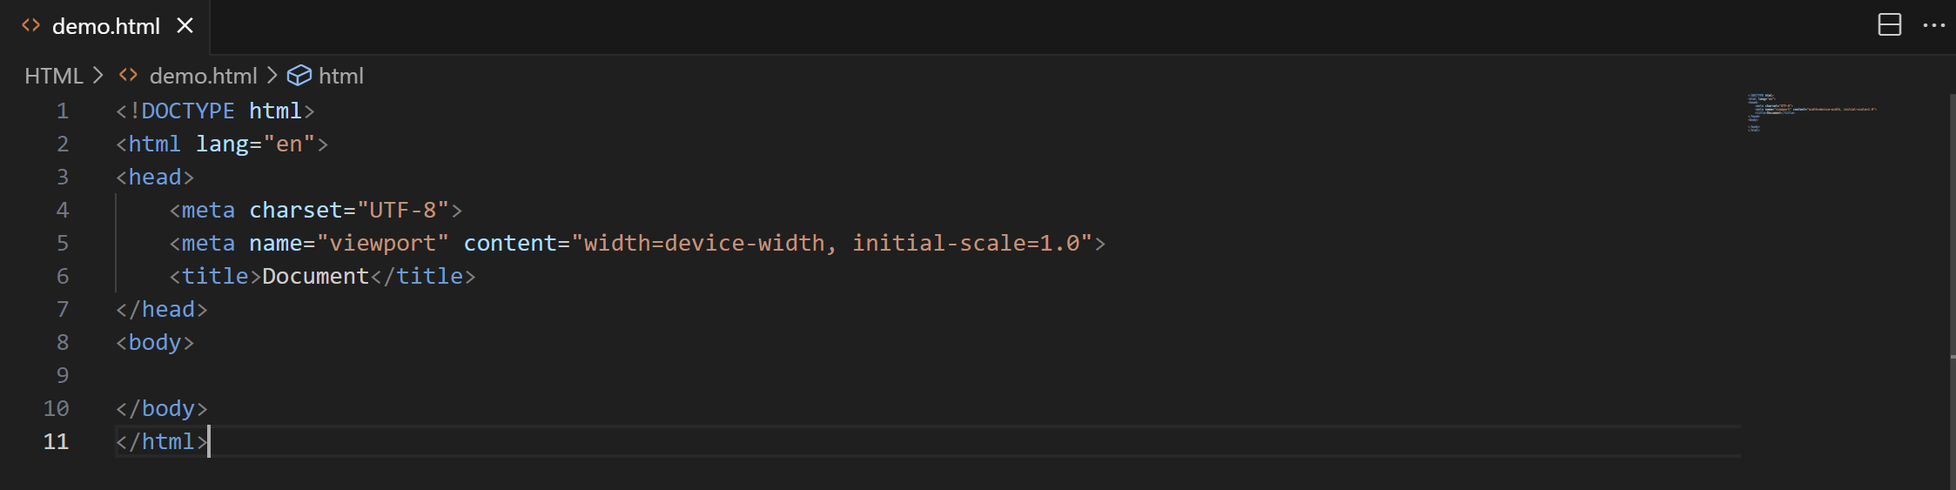
Task: Click the demo.html file icon in the breadcrumb
Action: 129,76
